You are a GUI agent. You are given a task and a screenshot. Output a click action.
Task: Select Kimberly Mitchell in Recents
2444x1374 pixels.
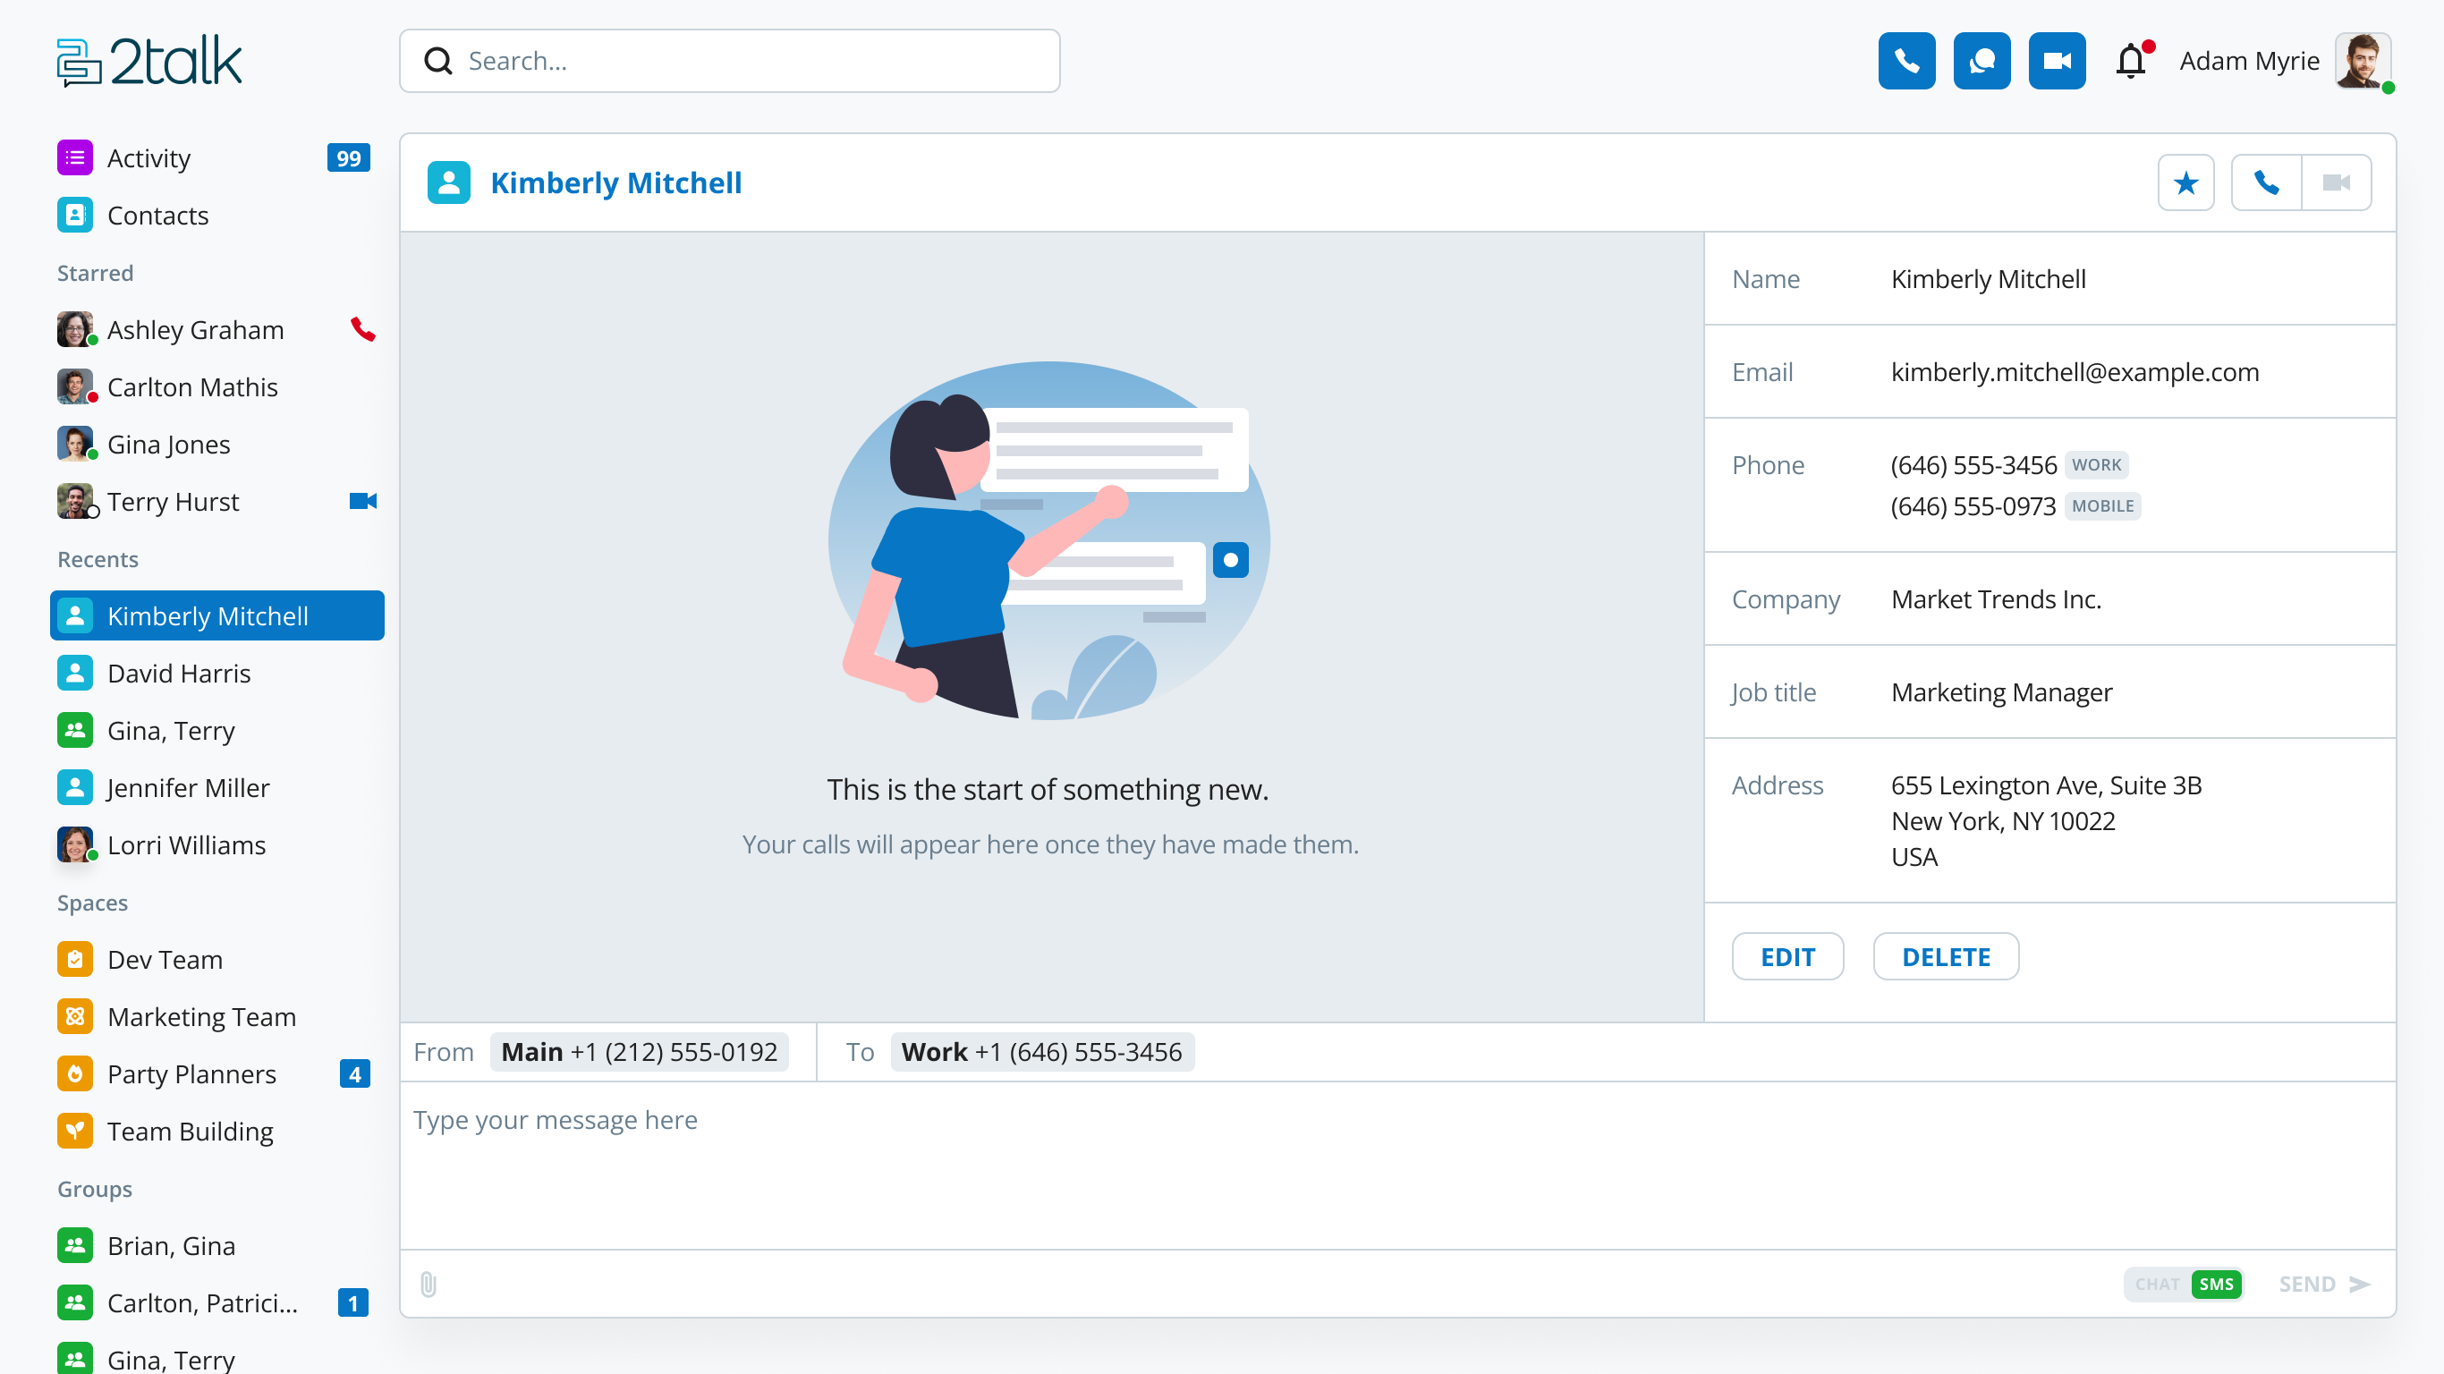tap(216, 615)
